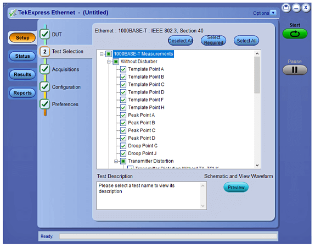The height and width of the screenshot is (247, 315).
Task: Click the green Start run button
Action: (295, 34)
